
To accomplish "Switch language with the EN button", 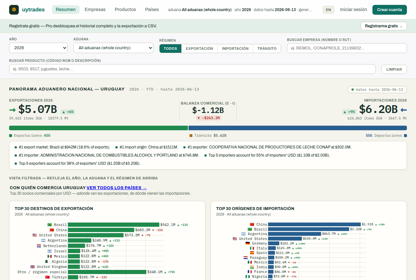I will pos(328,10).
